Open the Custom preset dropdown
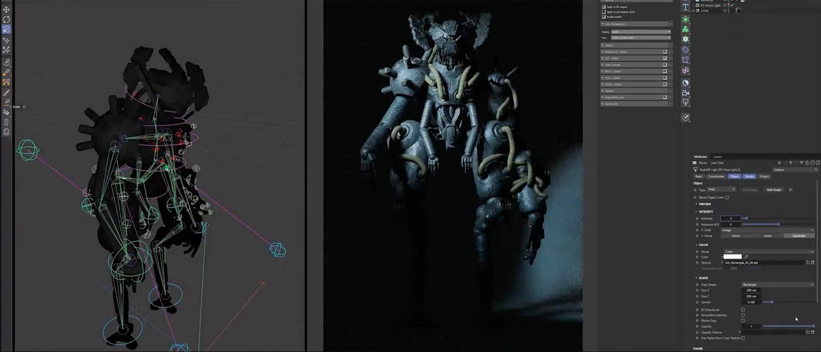This screenshot has height=352, width=821. tap(795, 170)
